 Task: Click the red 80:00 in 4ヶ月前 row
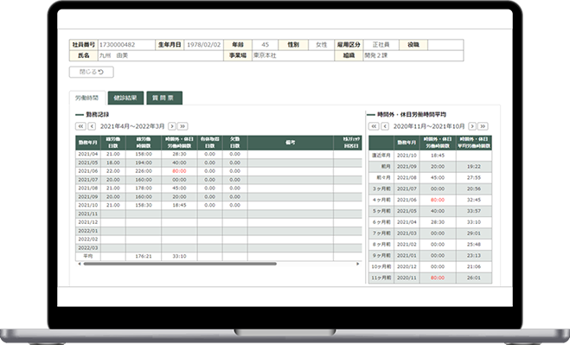pyautogui.click(x=438, y=200)
